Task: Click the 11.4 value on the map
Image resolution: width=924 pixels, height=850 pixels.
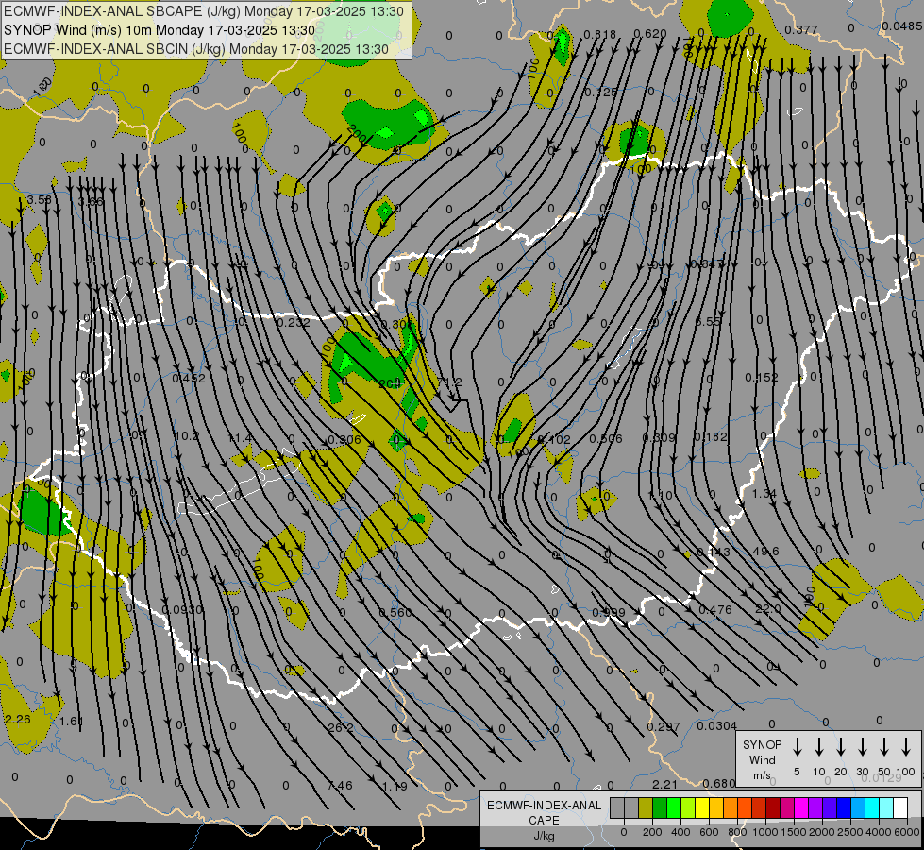Action: point(240,437)
